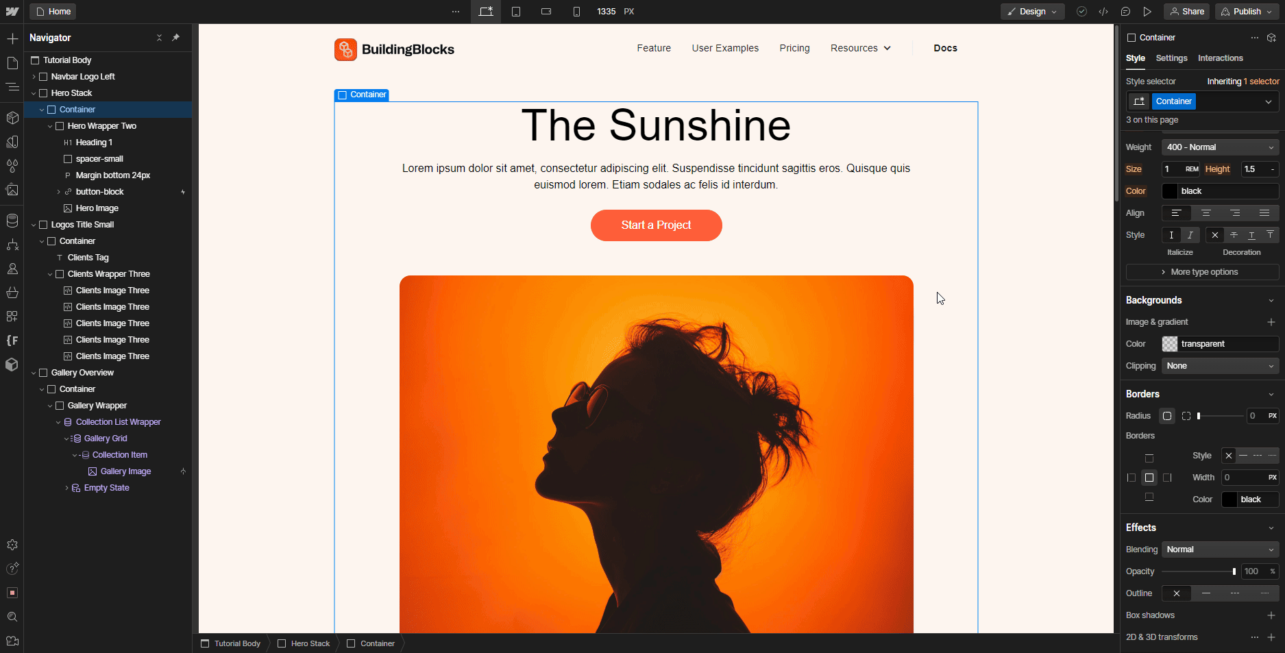Open the Ecommerce panel
Viewport: 1285px width, 653px height.
tap(12, 292)
